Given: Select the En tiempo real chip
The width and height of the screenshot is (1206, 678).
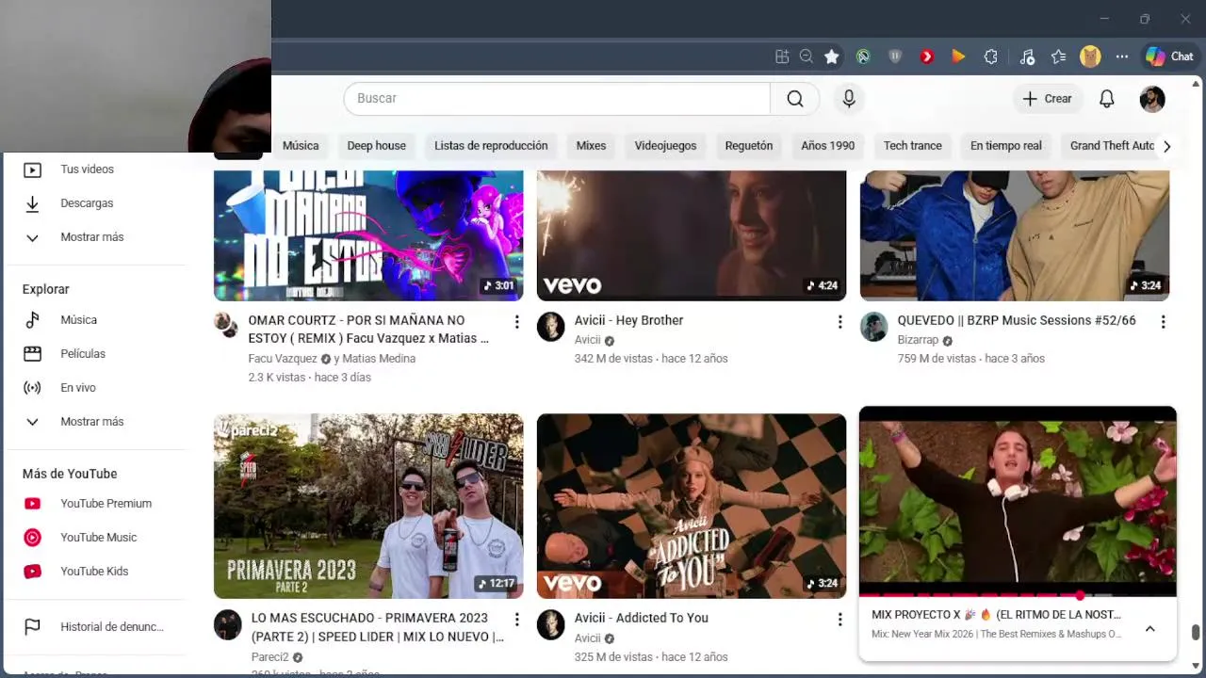Looking at the screenshot, I should point(1006,146).
